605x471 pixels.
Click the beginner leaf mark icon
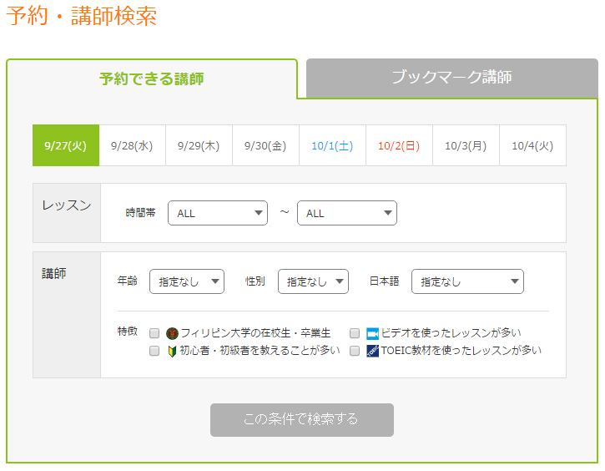pyautogui.click(x=172, y=352)
